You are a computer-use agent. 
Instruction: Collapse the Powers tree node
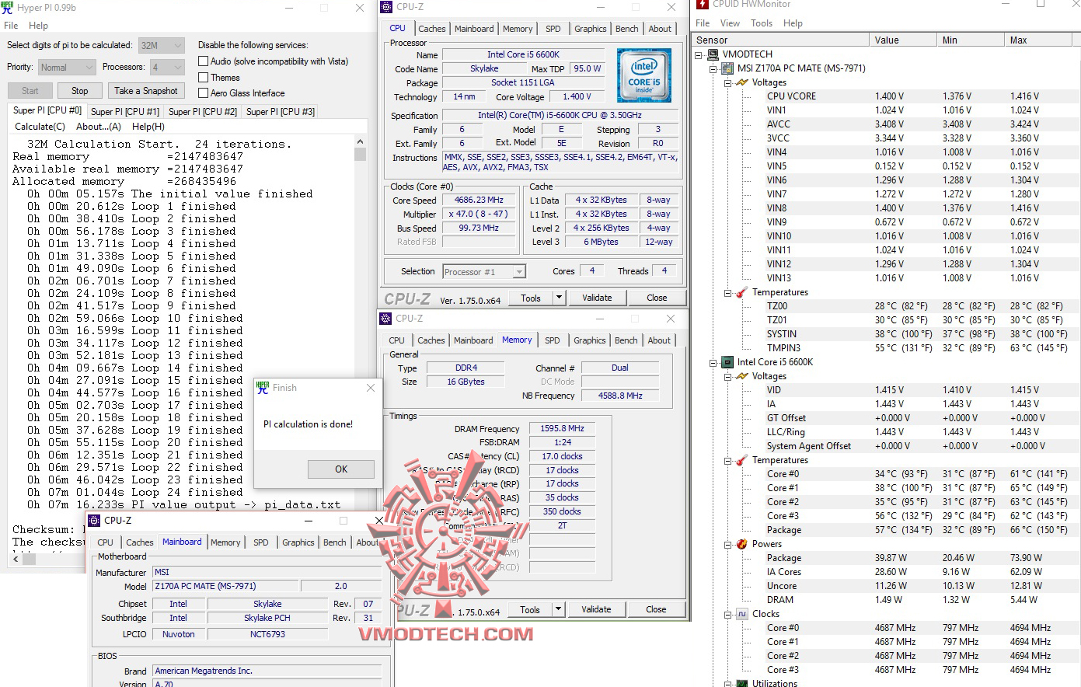(x=728, y=544)
